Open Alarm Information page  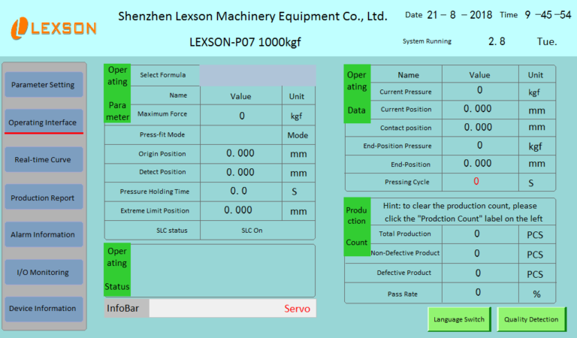click(x=43, y=234)
